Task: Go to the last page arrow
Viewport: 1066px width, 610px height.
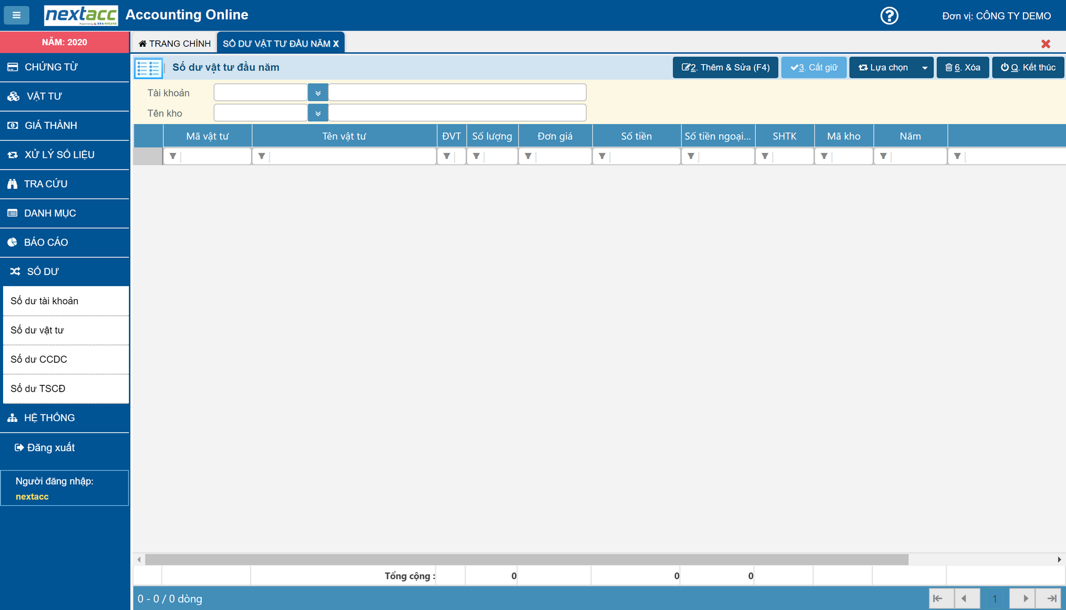Action: [1052, 598]
